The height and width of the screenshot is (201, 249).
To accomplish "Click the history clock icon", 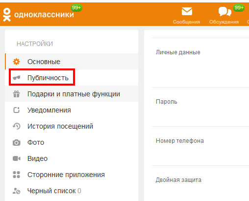I will tap(17, 126).
